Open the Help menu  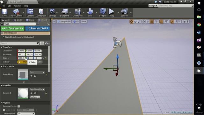click(x=26, y=6)
